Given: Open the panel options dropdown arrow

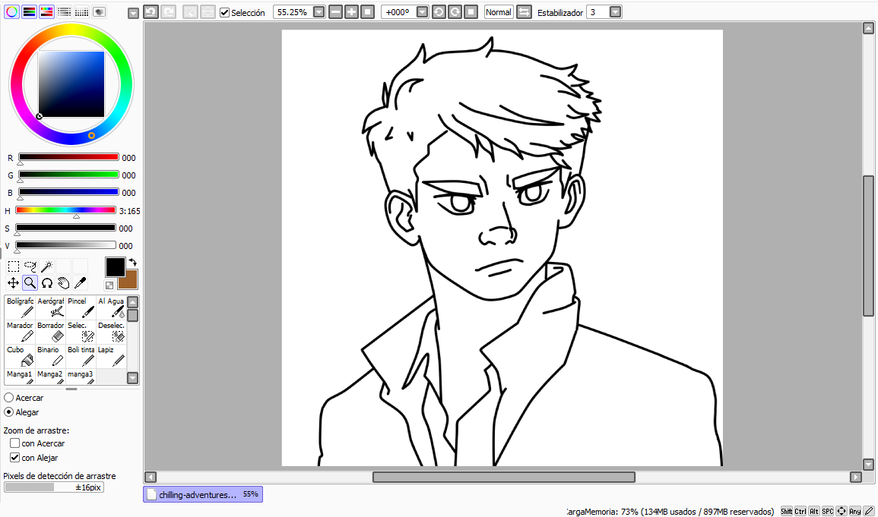Looking at the screenshot, I should tap(133, 14).
